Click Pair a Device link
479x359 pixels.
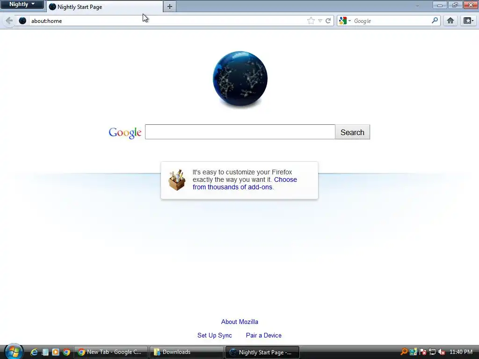pyautogui.click(x=264, y=335)
